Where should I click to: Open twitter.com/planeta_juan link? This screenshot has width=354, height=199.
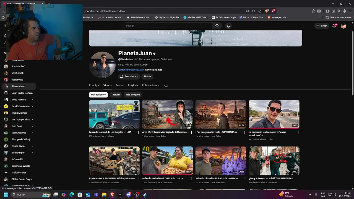tap(131, 70)
